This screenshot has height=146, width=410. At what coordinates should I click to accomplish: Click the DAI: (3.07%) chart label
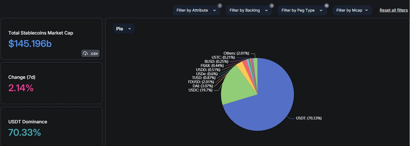point(203,86)
